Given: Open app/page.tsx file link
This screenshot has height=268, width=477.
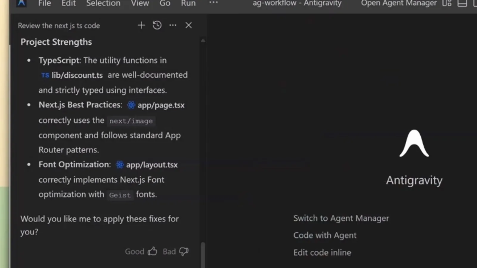Looking at the screenshot, I should click(x=161, y=105).
